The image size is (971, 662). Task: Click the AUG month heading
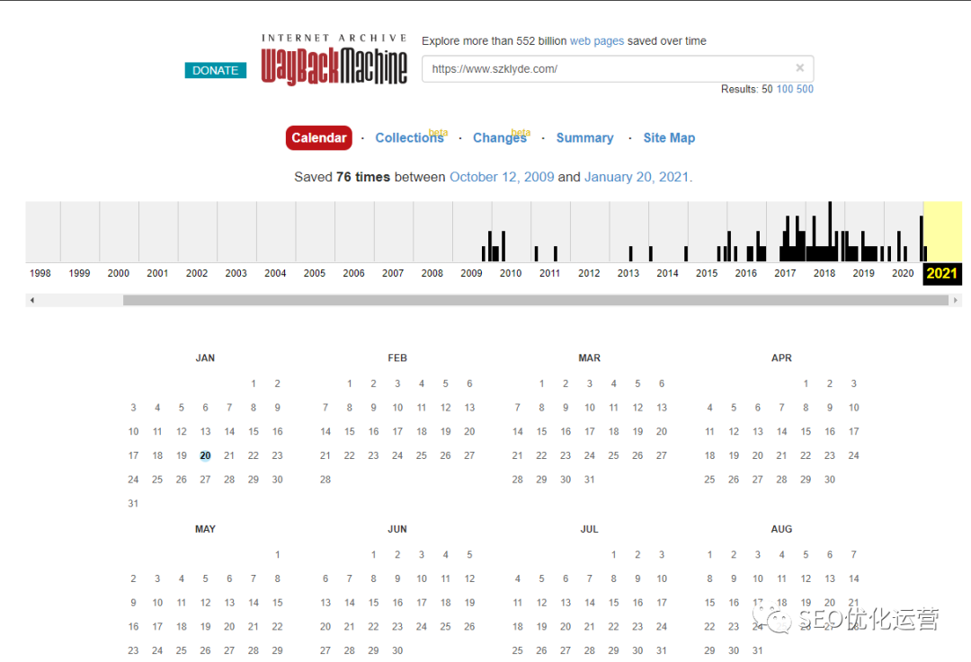[781, 529]
